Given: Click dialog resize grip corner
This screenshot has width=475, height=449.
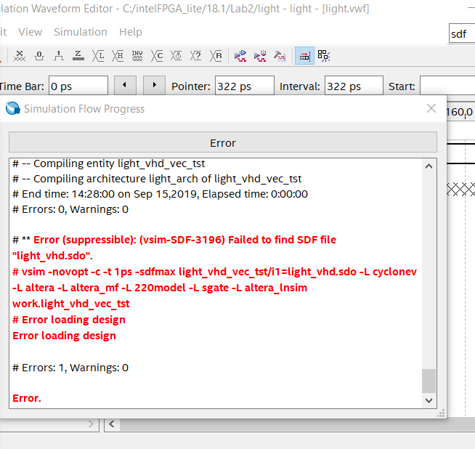Looking at the screenshot, I should 441,413.
